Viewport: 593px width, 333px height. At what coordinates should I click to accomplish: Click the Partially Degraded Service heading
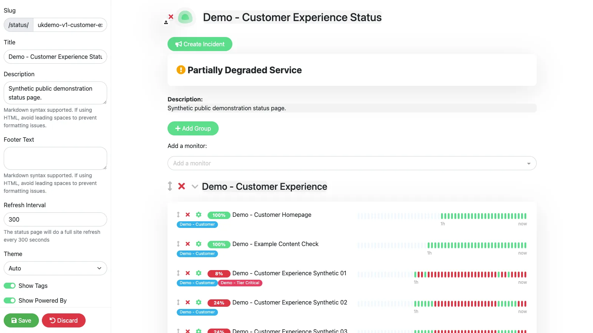click(x=245, y=70)
